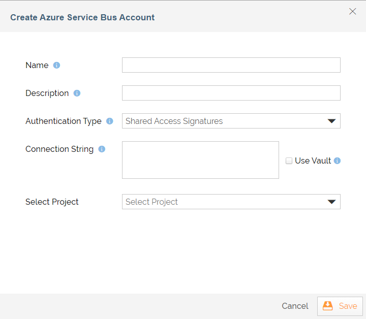Image resolution: width=366 pixels, height=319 pixels.
Task: Click the Authentication Type info icon
Action: (110, 121)
